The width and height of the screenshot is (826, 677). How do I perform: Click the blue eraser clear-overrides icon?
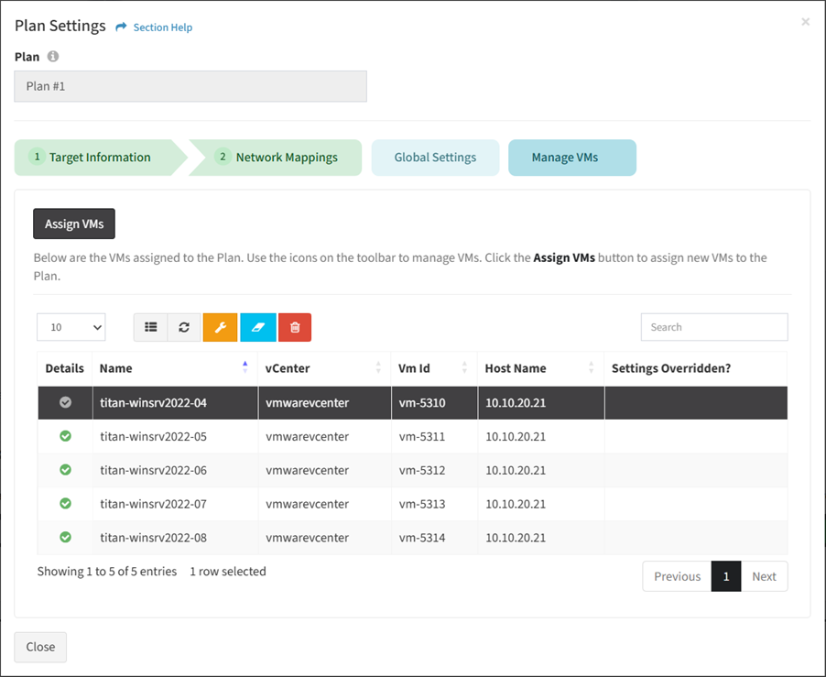(x=258, y=327)
